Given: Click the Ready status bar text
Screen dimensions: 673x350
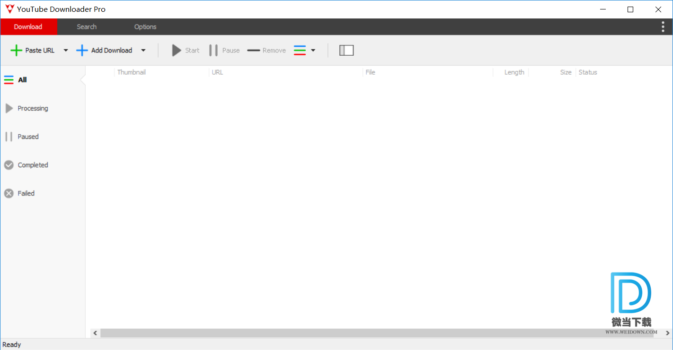Looking at the screenshot, I should (12, 345).
